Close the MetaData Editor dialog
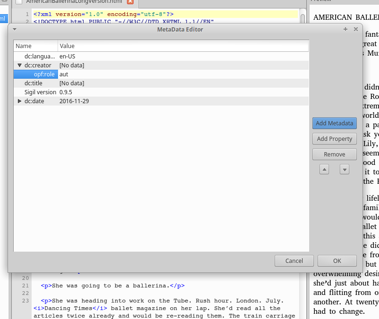The height and width of the screenshot is (319, 379). pyautogui.click(x=356, y=29)
